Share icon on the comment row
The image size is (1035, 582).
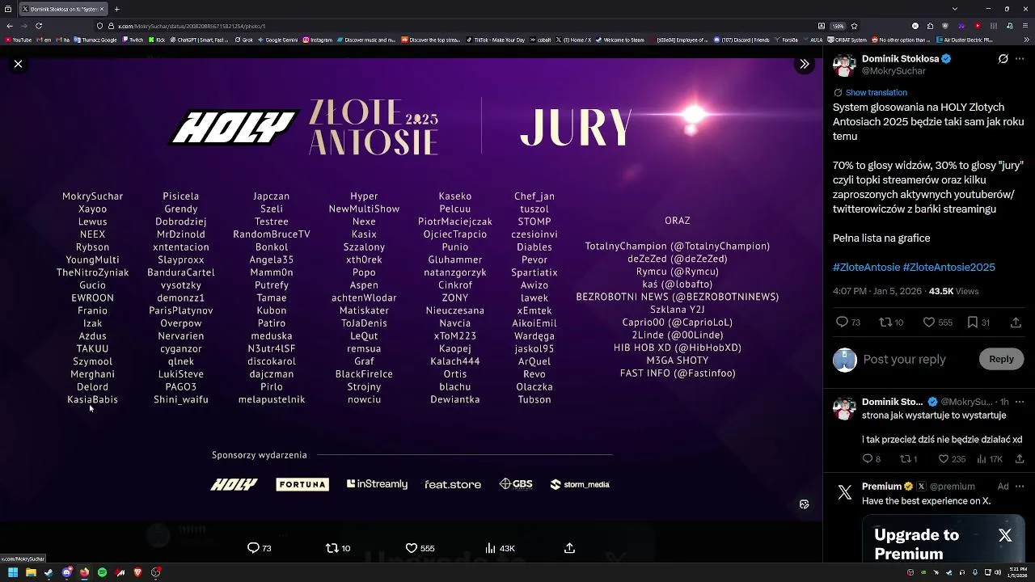(x=1020, y=459)
